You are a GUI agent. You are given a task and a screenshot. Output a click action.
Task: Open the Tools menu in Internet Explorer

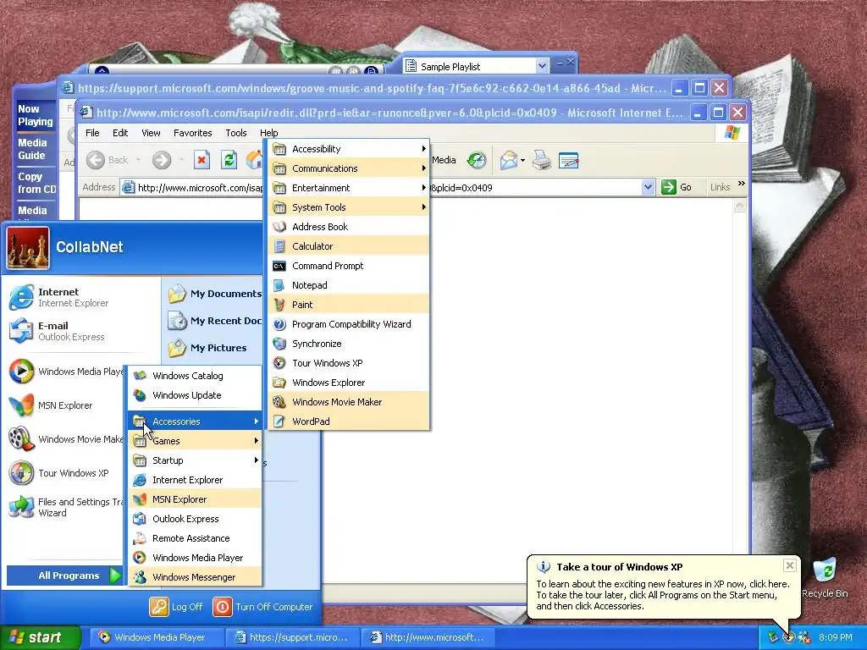(235, 133)
